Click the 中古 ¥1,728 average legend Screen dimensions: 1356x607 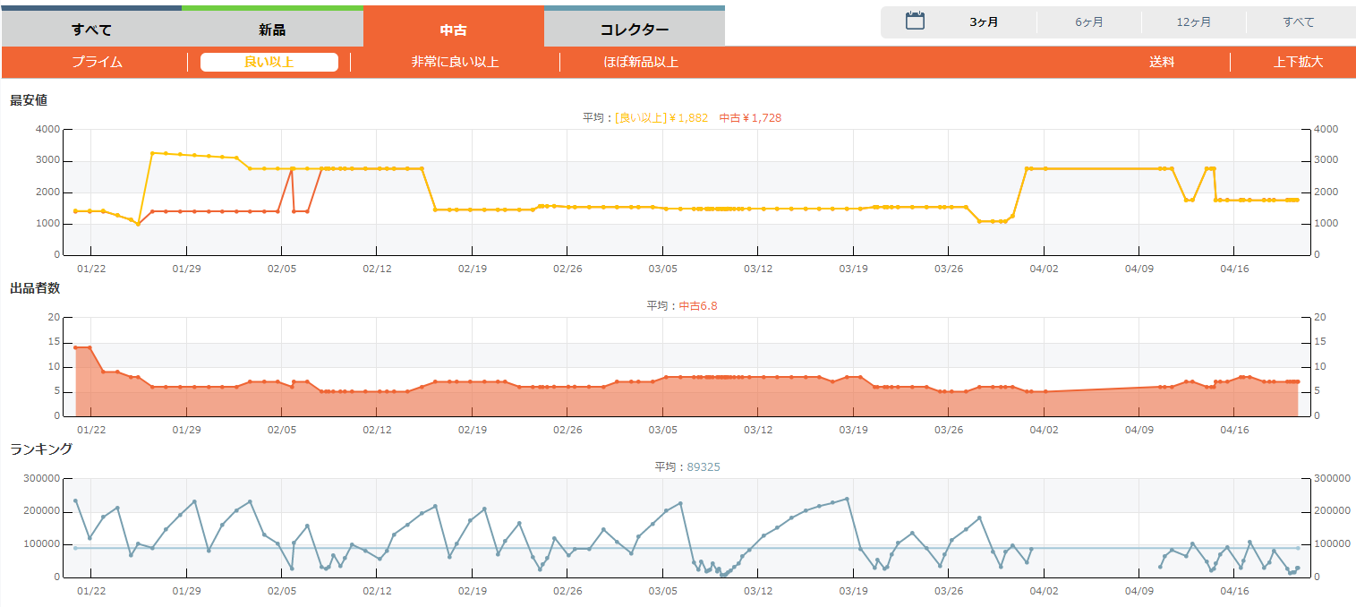[x=751, y=117]
